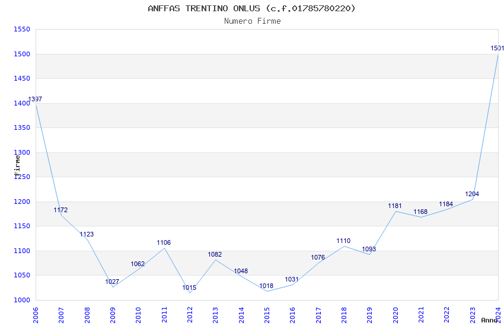The width and height of the screenshot is (504, 326).
Task: Click the data label 1397
Action: (35, 99)
